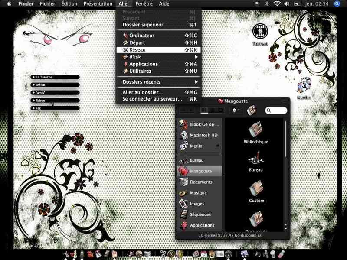Viewport: 347px width, 260px height.
Task: Choose Se connecter au serveur… entry
Action: [x=159, y=99]
